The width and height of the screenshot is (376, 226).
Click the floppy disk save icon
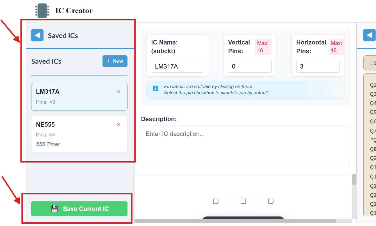[x=54, y=209]
